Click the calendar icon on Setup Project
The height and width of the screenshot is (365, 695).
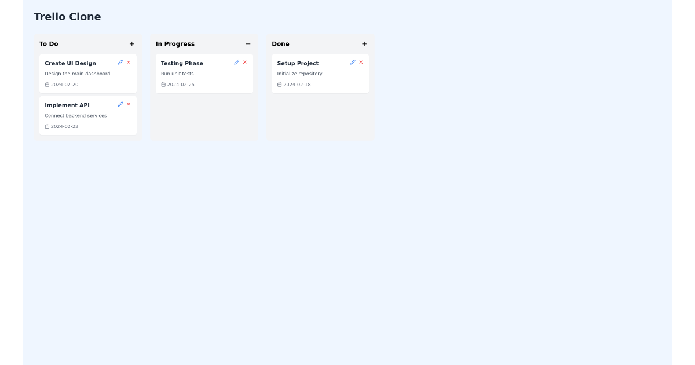point(280,84)
